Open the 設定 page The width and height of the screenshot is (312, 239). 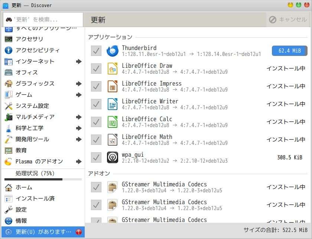pos(43,210)
